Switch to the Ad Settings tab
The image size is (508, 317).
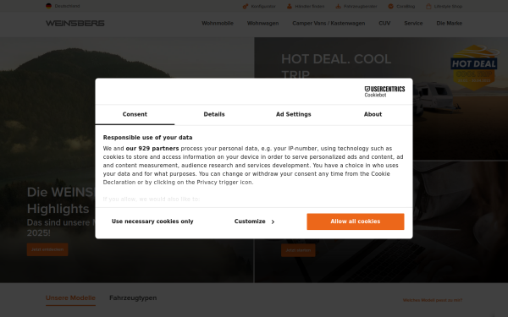pos(294,114)
